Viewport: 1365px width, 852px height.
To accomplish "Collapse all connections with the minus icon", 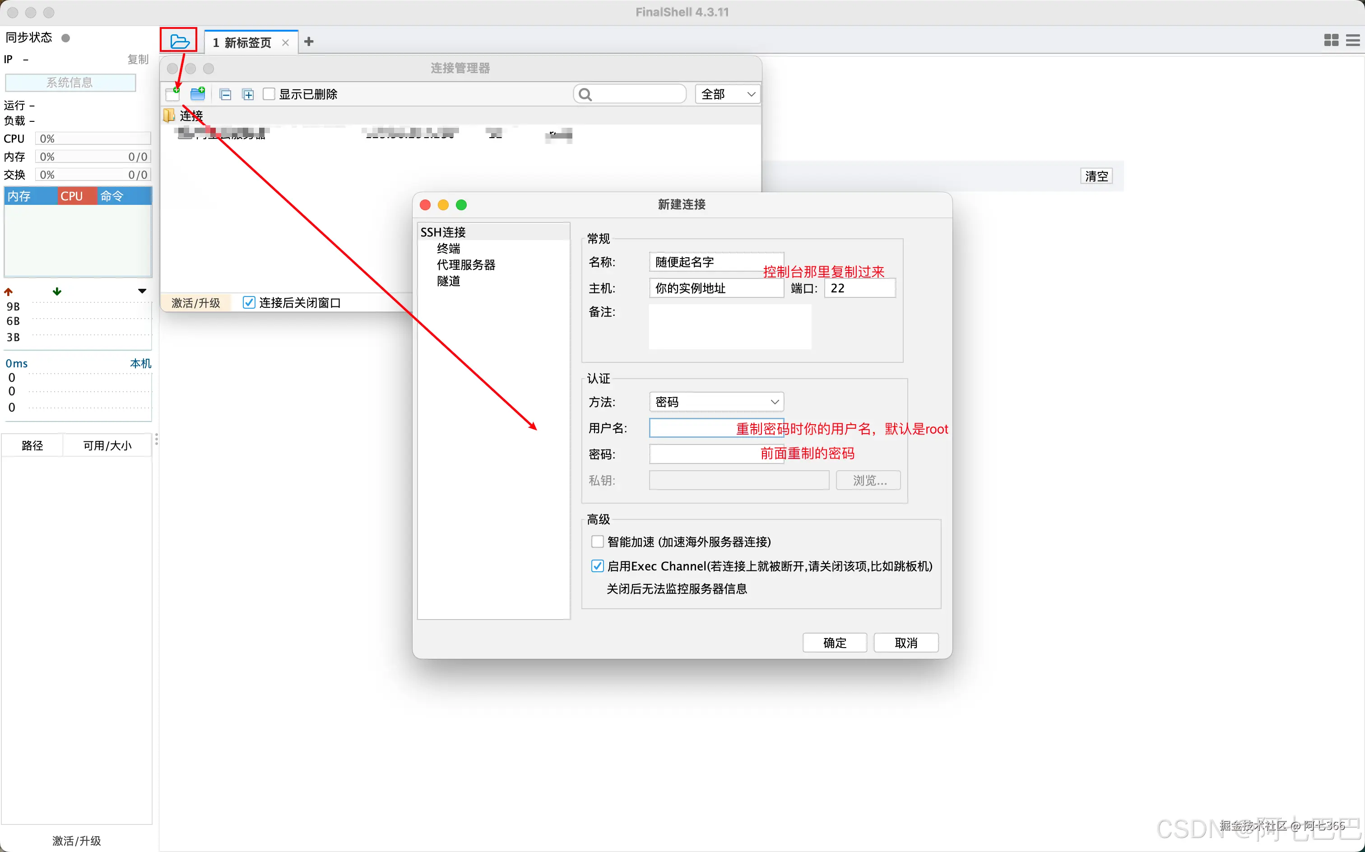I will 225,94.
